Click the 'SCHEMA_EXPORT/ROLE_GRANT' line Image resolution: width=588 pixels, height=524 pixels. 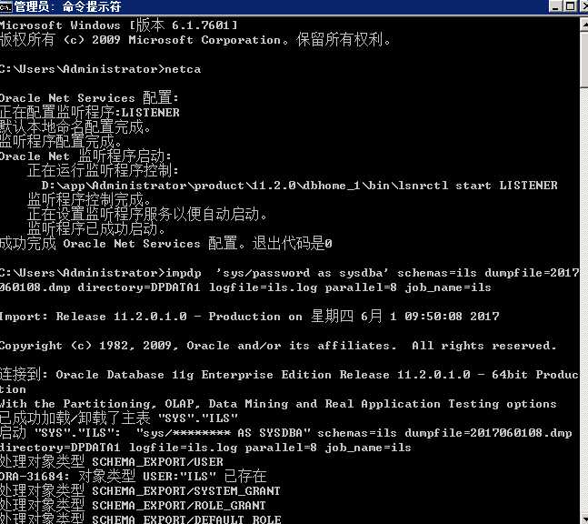[x=133, y=506]
